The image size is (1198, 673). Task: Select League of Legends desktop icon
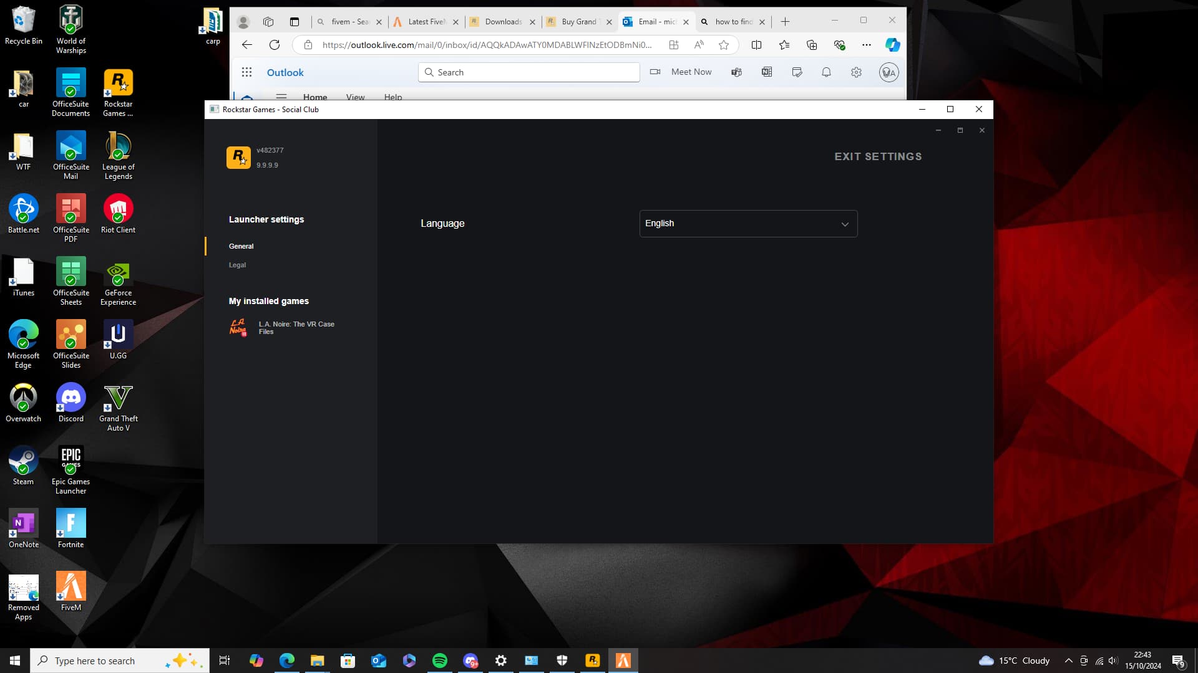click(119, 156)
